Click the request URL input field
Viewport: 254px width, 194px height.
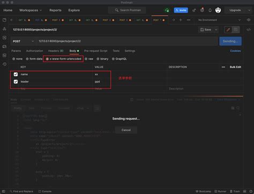click(127, 41)
